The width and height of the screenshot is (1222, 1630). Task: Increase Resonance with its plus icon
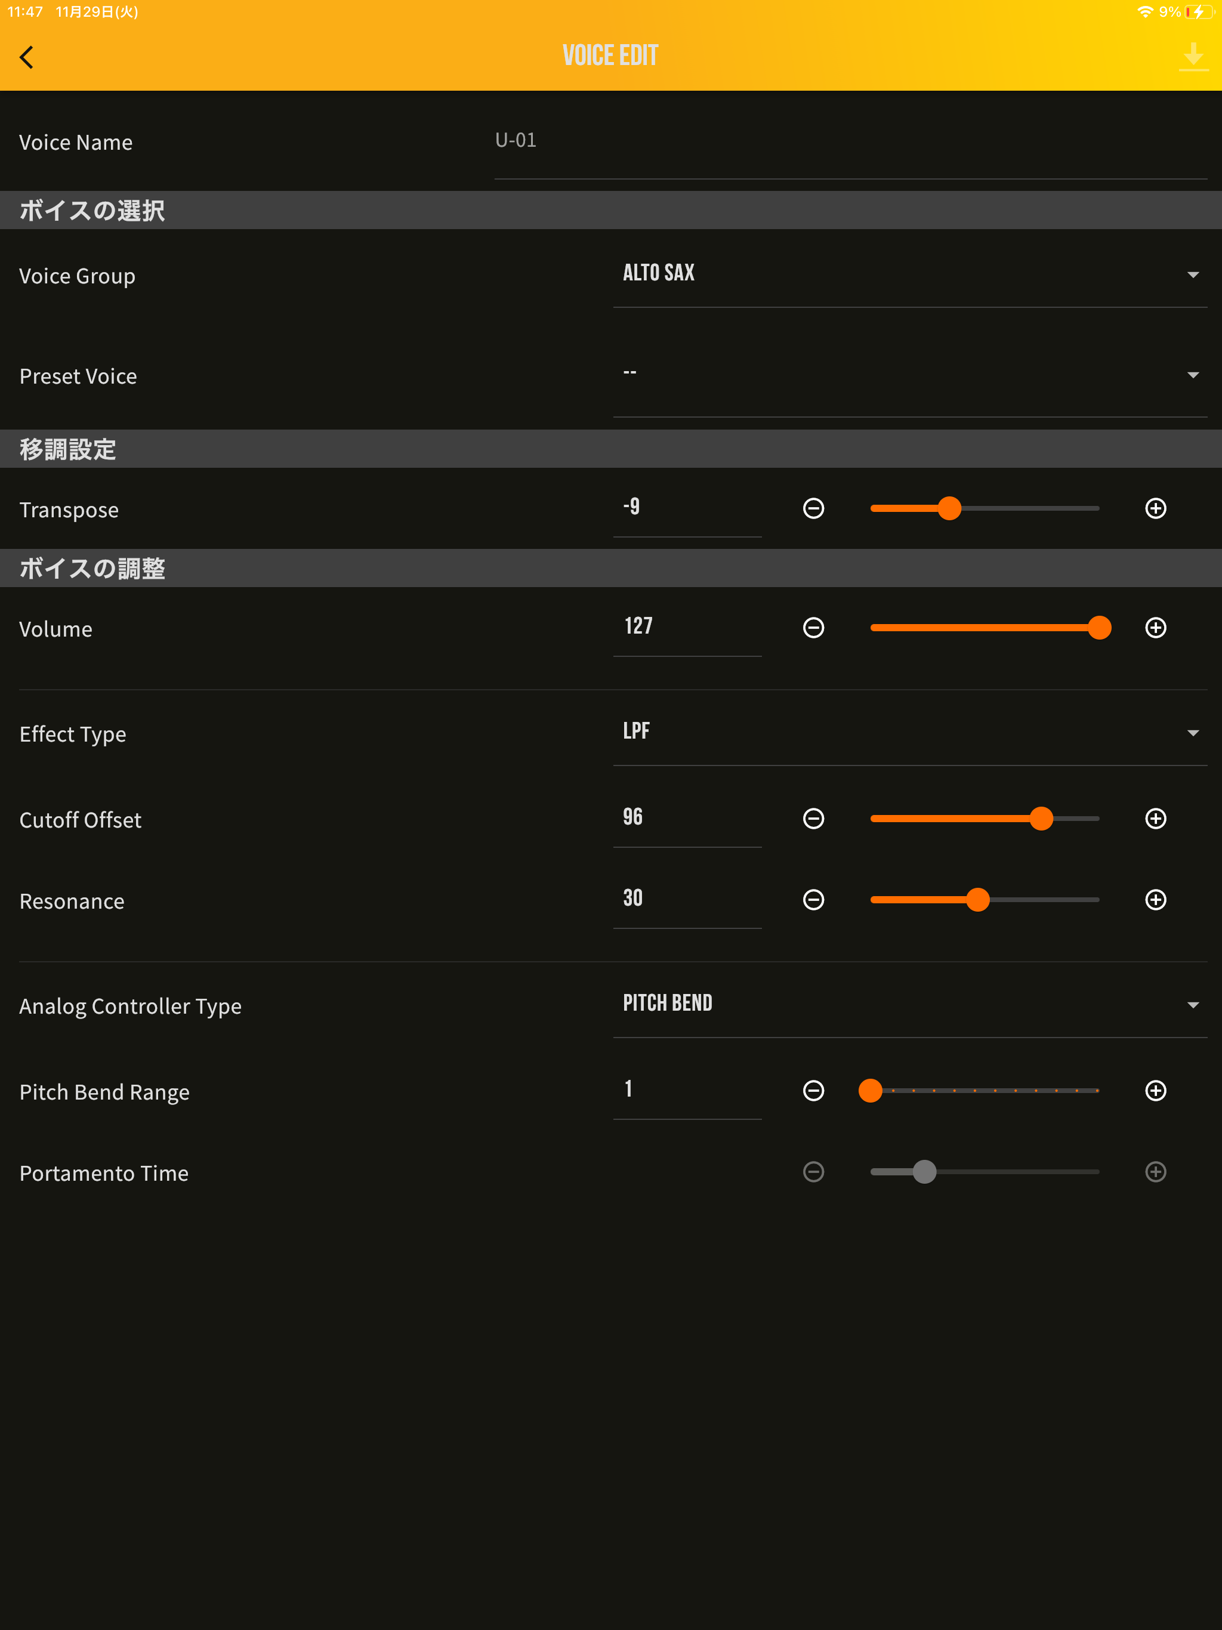1155,900
